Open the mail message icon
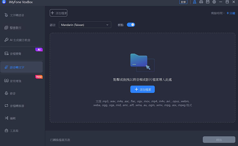The height and width of the screenshot is (146, 238). tap(207, 2)
